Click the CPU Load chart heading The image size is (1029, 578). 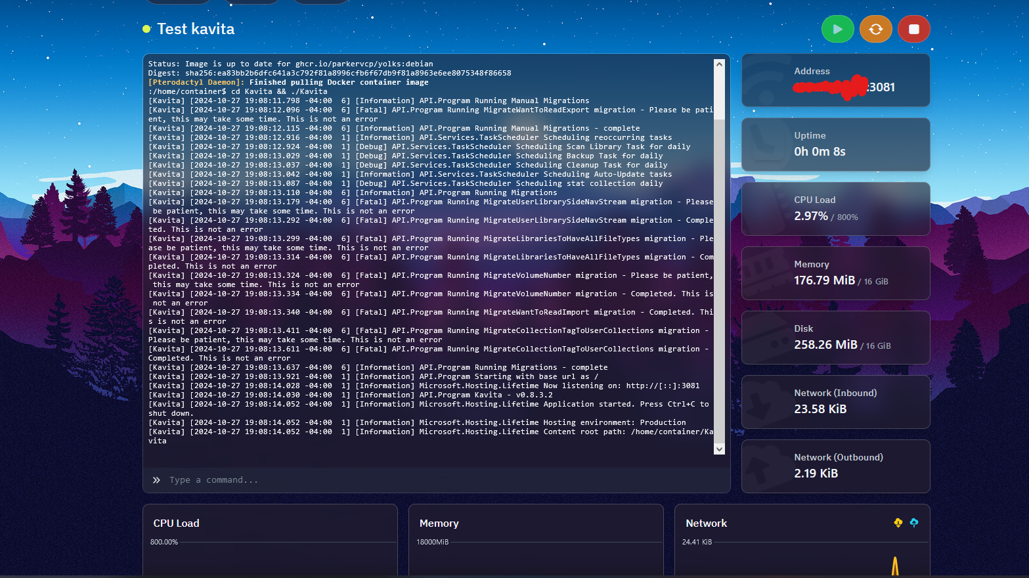pos(176,523)
